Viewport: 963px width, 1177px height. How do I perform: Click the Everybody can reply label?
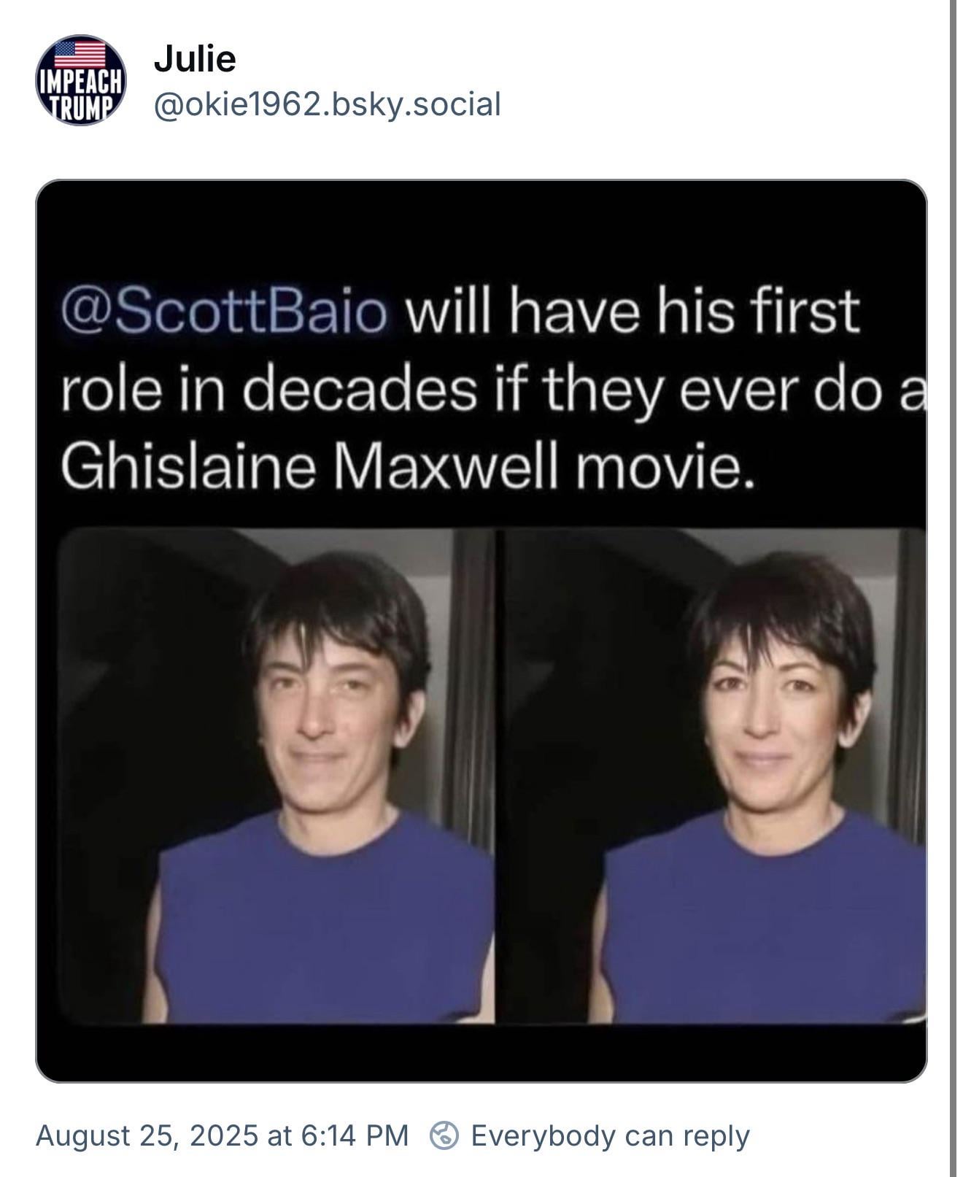(610, 1135)
